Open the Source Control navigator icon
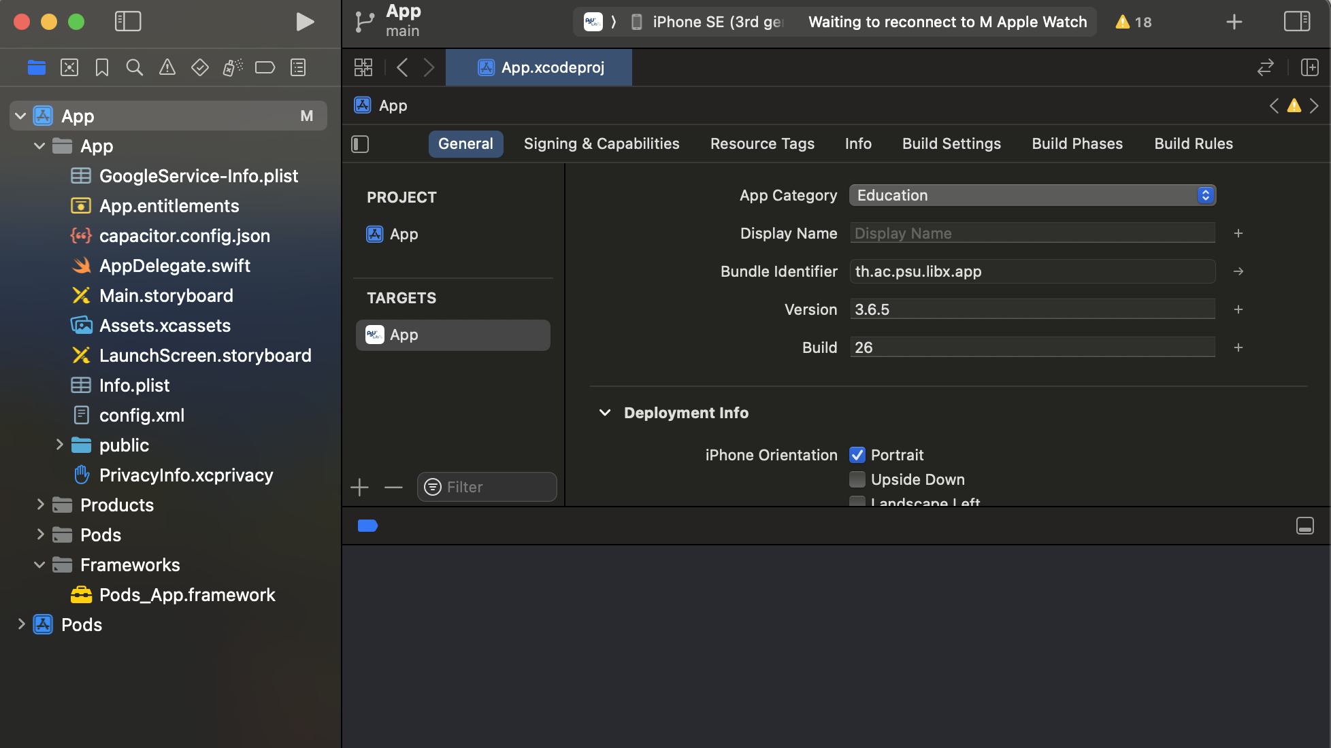The image size is (1331, 748). click(x=69, y=67)
